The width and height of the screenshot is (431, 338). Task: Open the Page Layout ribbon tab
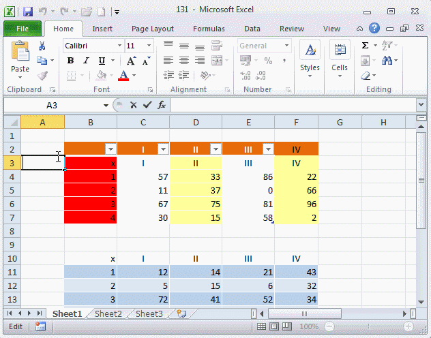pos(153,29)
